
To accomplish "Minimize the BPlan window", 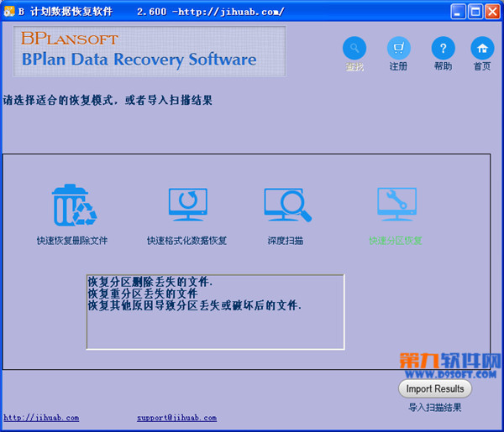I will (x=458, y=12).
